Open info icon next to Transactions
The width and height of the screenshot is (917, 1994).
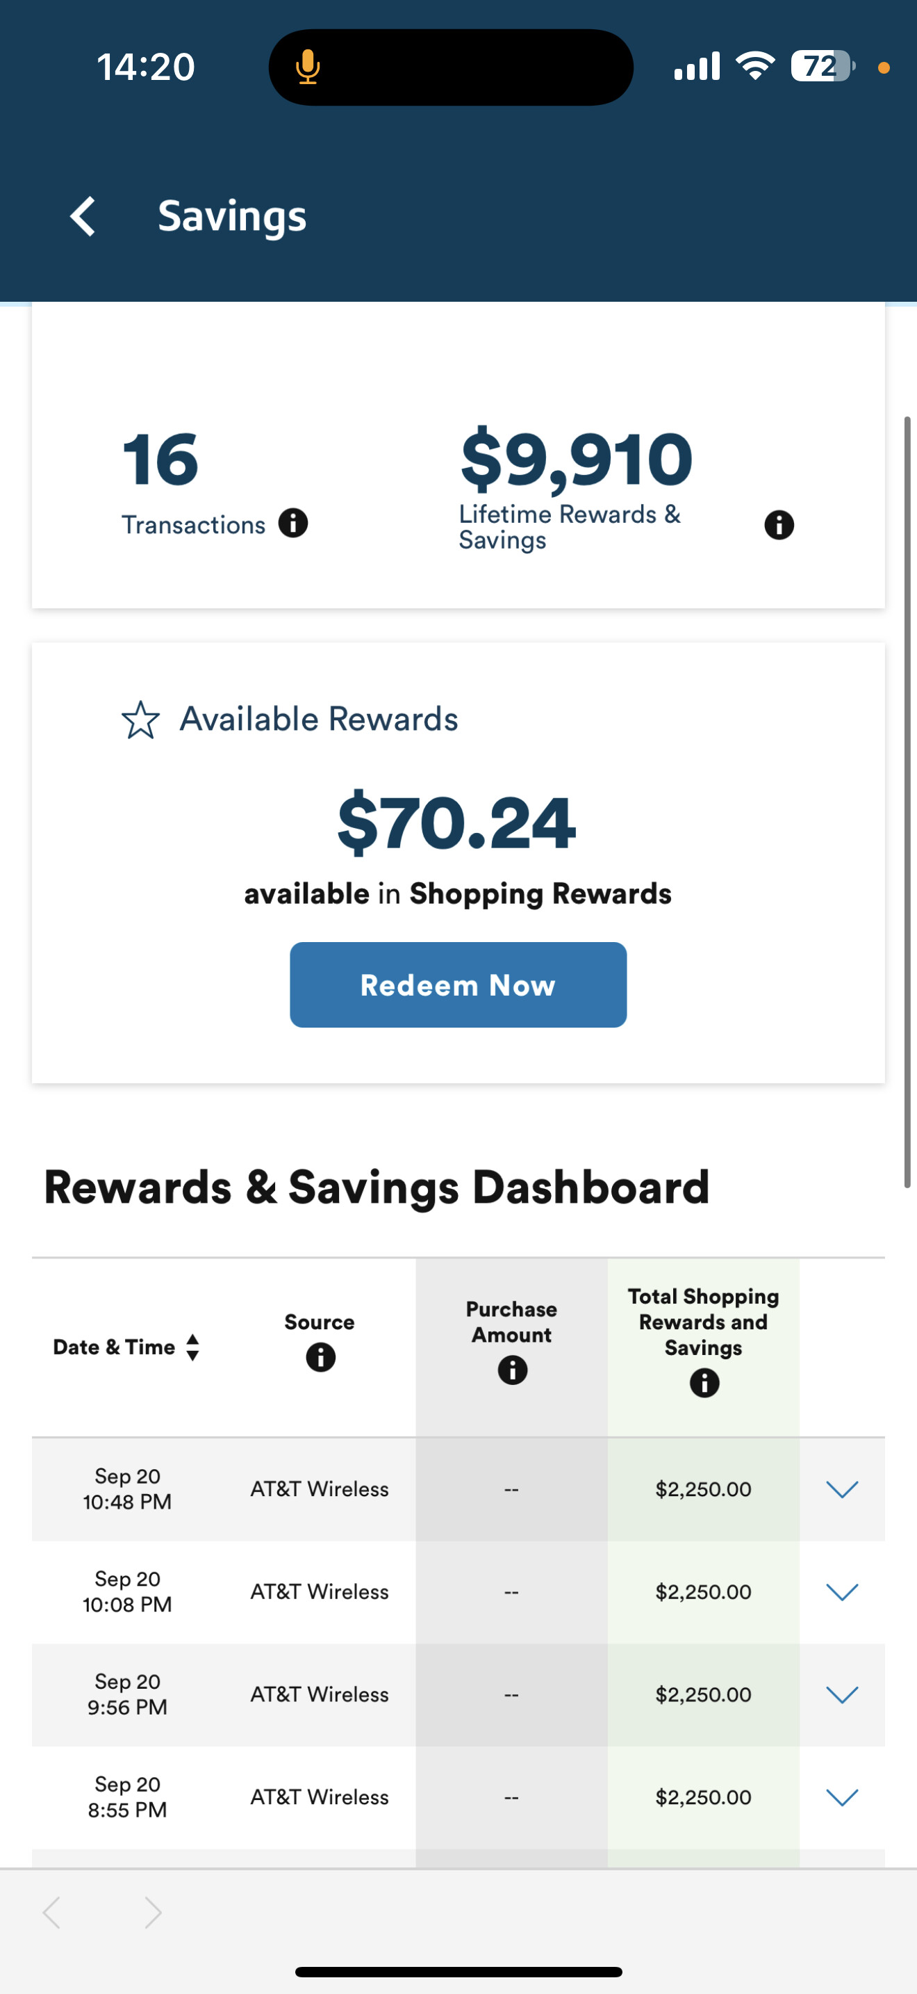[x=293, y=524]
